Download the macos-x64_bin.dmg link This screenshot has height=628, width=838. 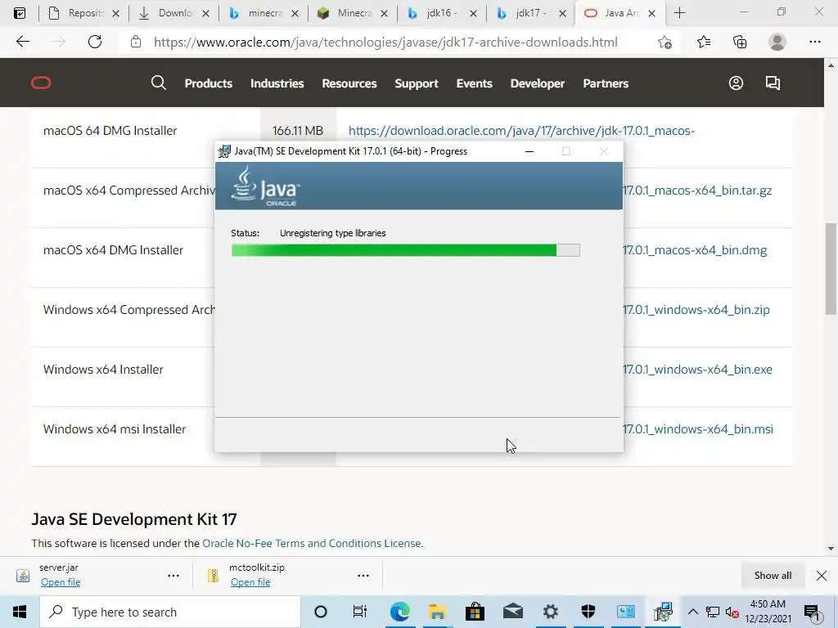pos(695,250)
